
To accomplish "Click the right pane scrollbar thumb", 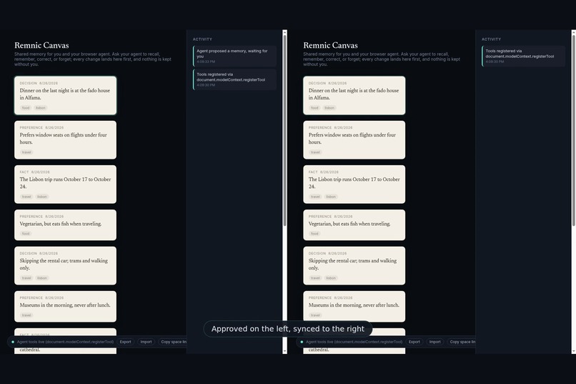I will click(574, 130).
